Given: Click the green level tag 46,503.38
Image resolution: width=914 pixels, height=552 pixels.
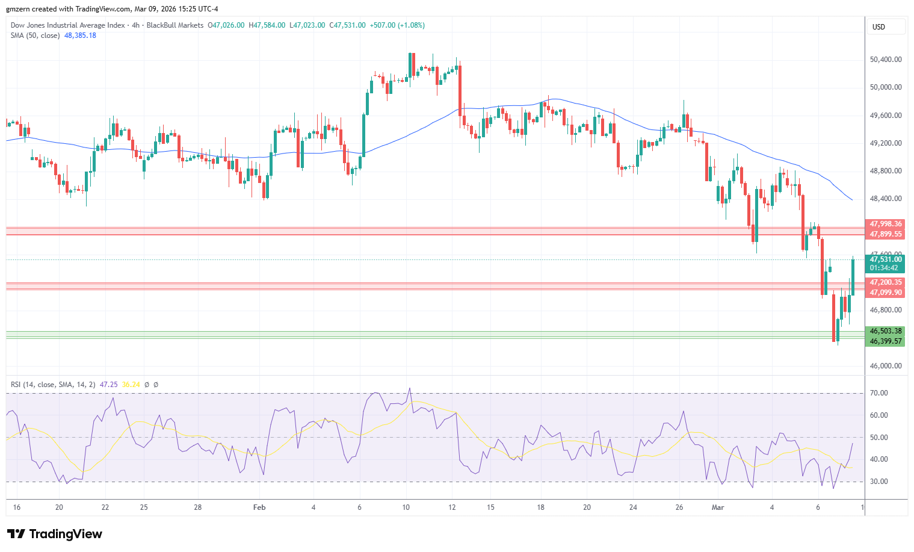Looking at the screenshot, I should coord(885,331).
